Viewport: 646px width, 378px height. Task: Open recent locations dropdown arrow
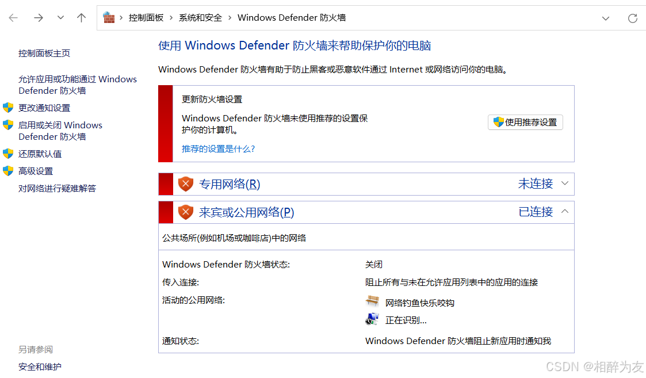click(60, 18)
